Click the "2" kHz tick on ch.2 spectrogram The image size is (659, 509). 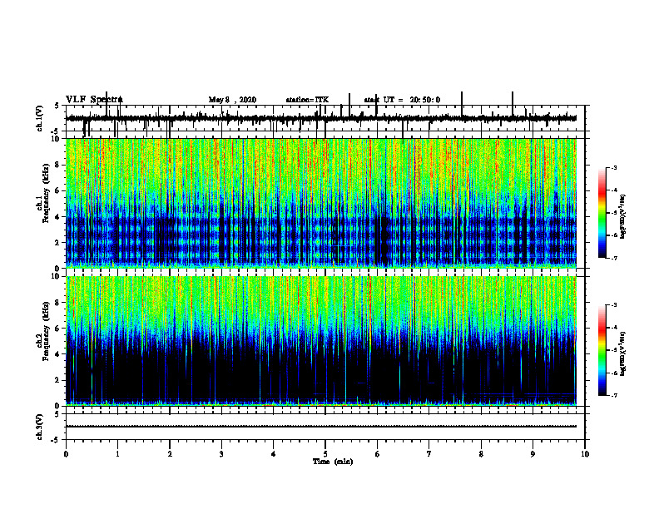[x=58, y=380]
